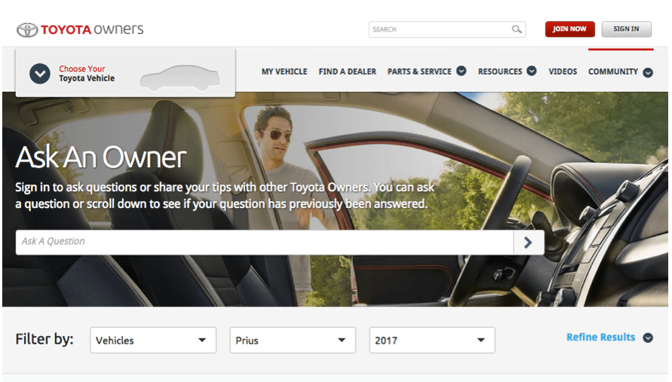Click the car silhouette image
Screen dimensions: 672x382
(180, 77)
